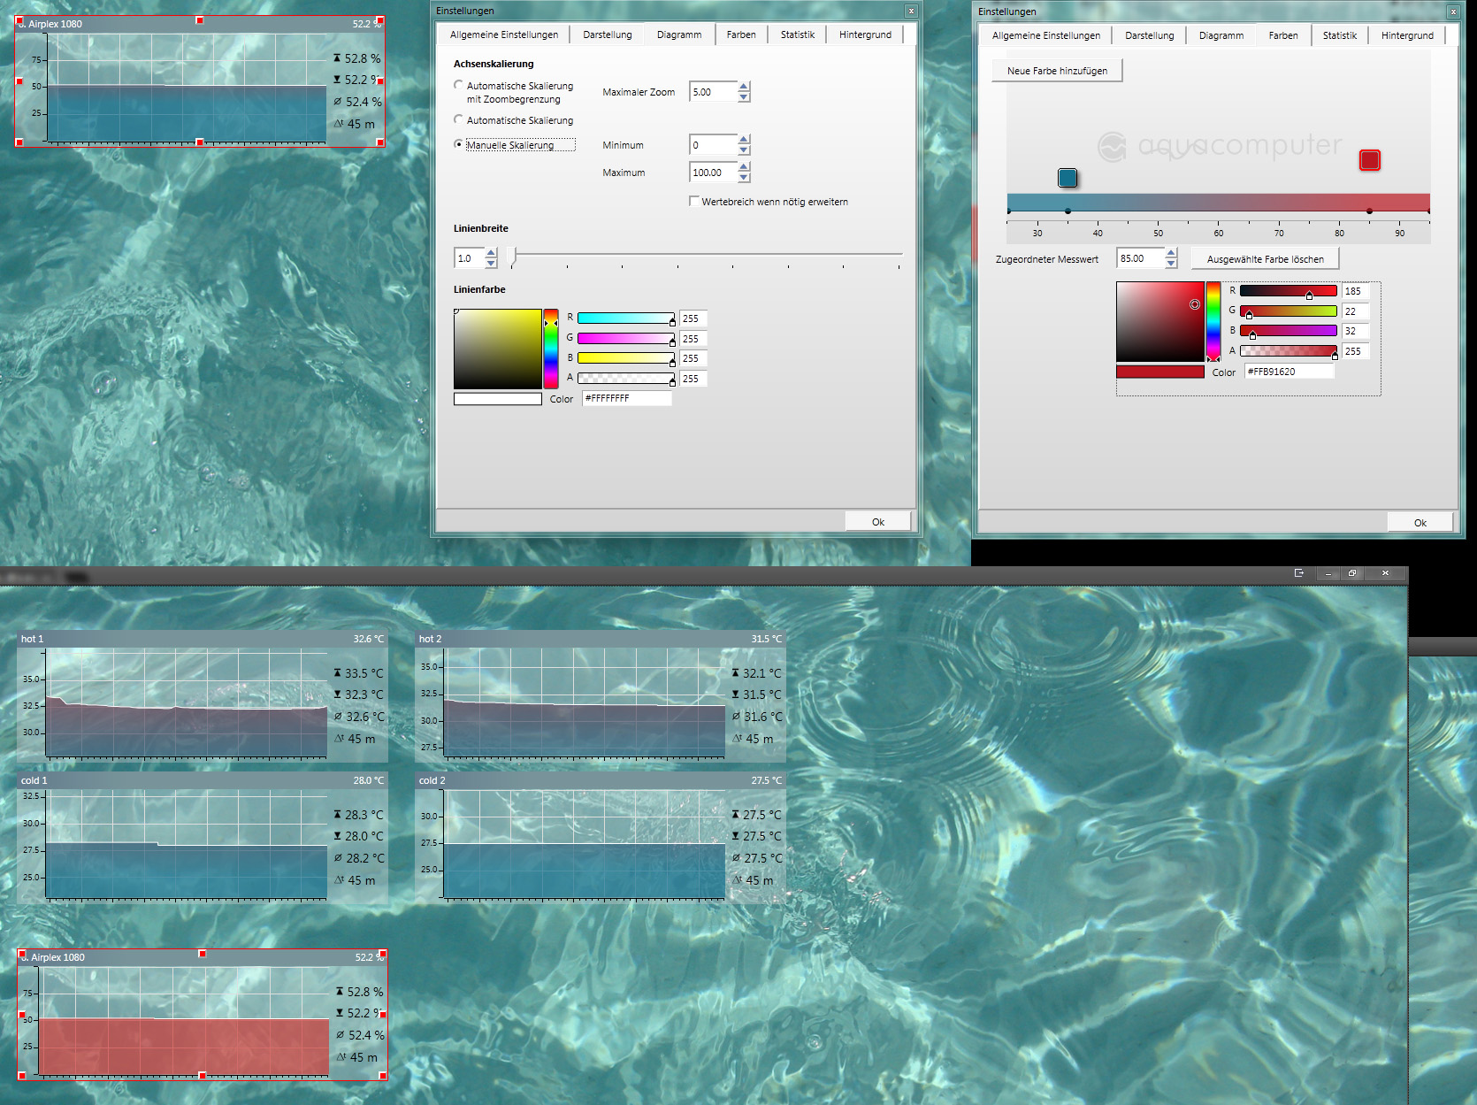This screenshot has height=1105, width=1477.
Task: Click restore icon in the dark title bar
Action: tap(1352, 573)
